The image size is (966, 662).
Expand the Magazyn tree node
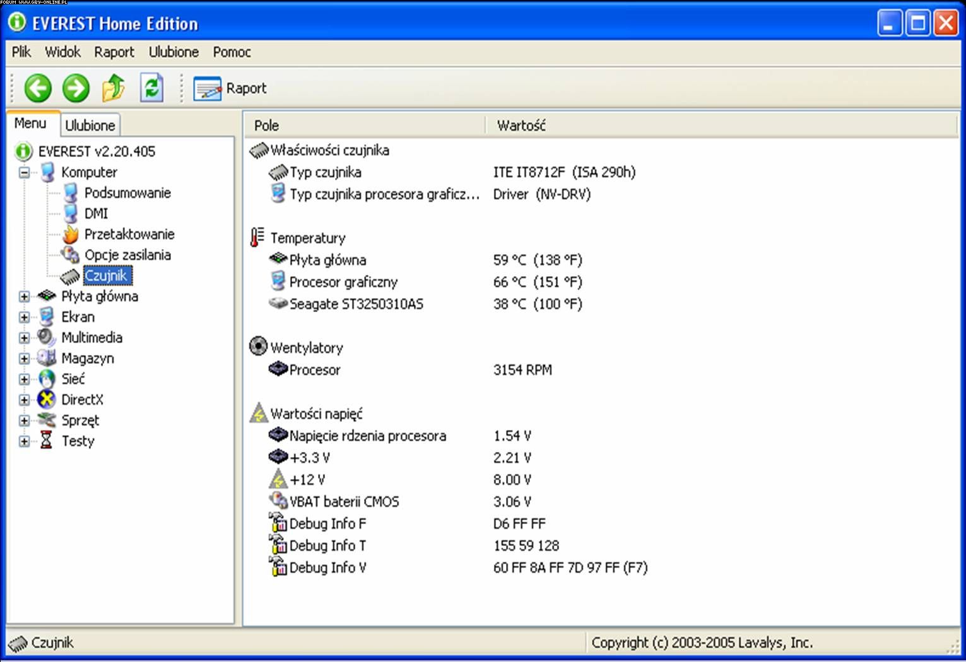24,358
